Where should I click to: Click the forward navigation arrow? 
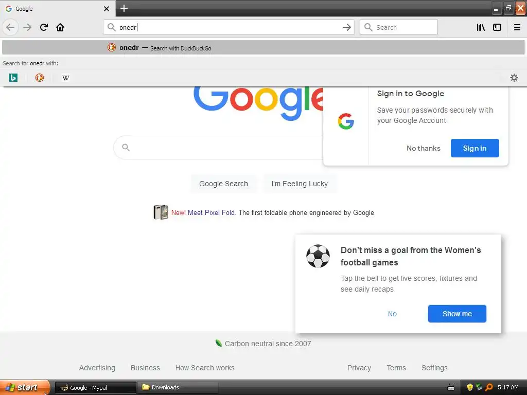coord(27,27)
